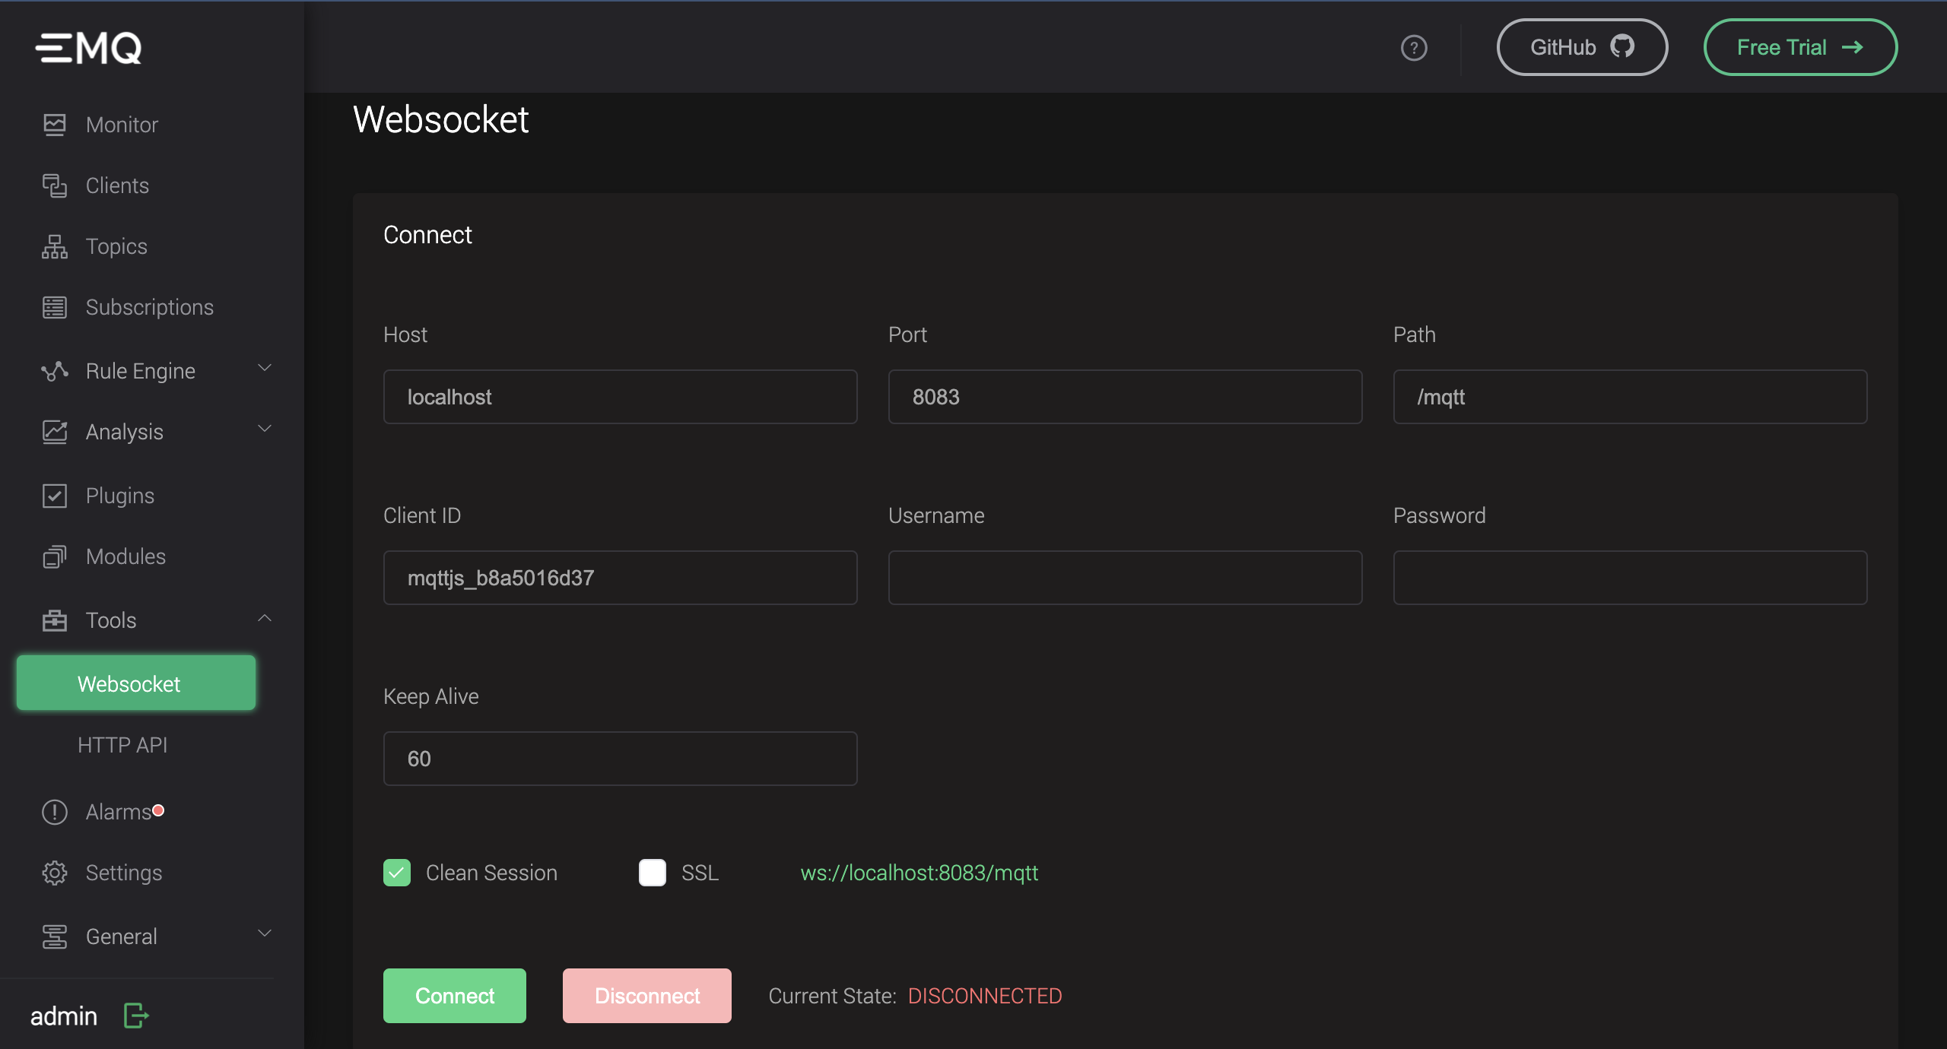Click the Subscriptions list icon

pos(55,307)
